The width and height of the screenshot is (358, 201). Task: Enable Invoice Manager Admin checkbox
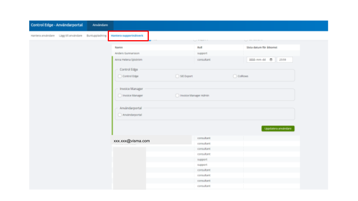click(x=177, y=96)
